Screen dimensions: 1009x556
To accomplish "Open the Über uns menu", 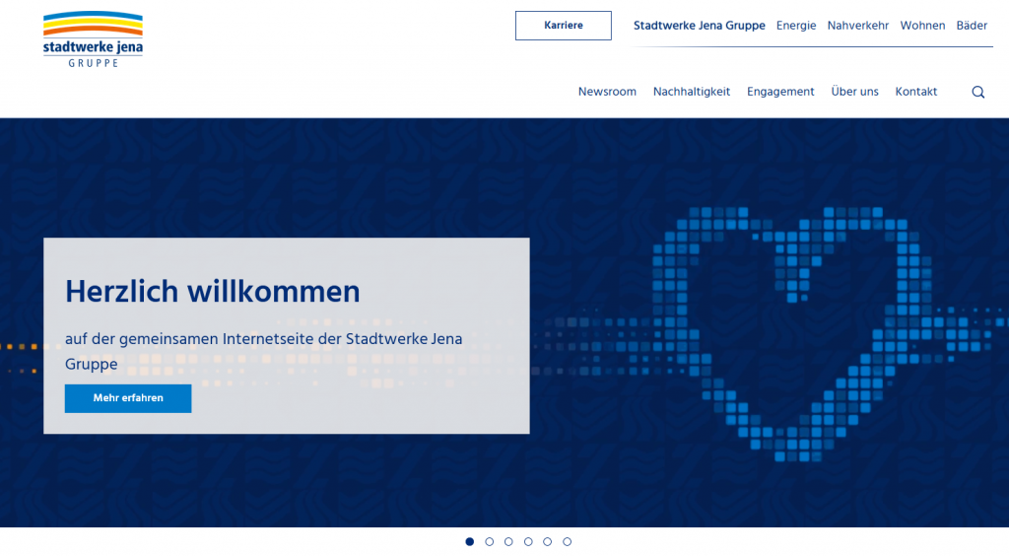I will [x=854, y=92].
